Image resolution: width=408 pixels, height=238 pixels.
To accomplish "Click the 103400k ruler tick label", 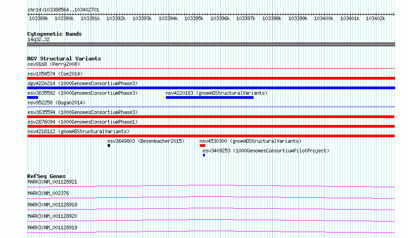I will coord(324,18).
